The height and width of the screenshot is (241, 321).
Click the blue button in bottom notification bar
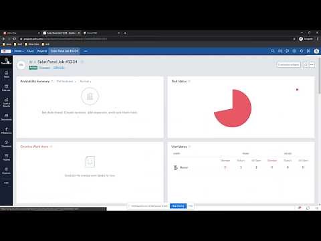click(178, 206)
